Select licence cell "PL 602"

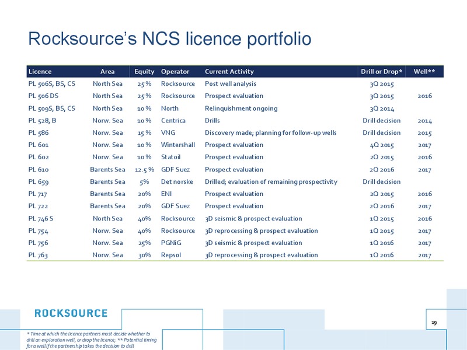(39, 157)
